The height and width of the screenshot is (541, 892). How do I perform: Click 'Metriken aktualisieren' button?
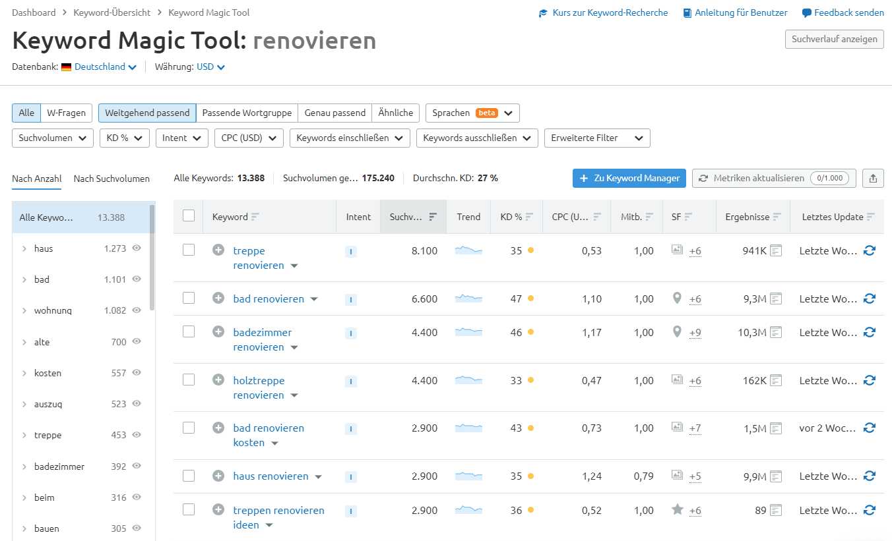pos(774,178)
